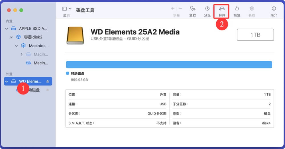The width and height of the screenshot is (285, 149).
Task: Click the 急救 (First Aid) toolbar icon
Action: tap(192, 9)
